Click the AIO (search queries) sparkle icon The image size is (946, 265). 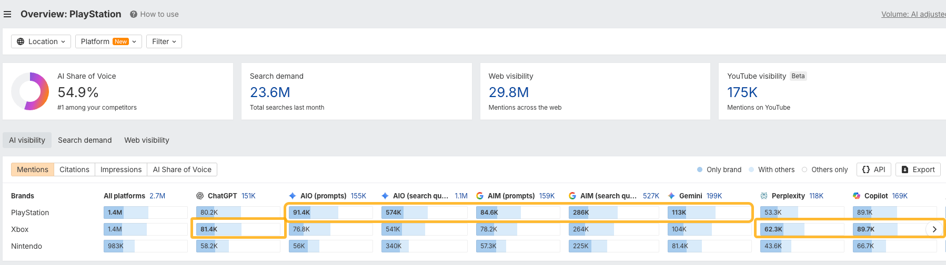[385, 196]
